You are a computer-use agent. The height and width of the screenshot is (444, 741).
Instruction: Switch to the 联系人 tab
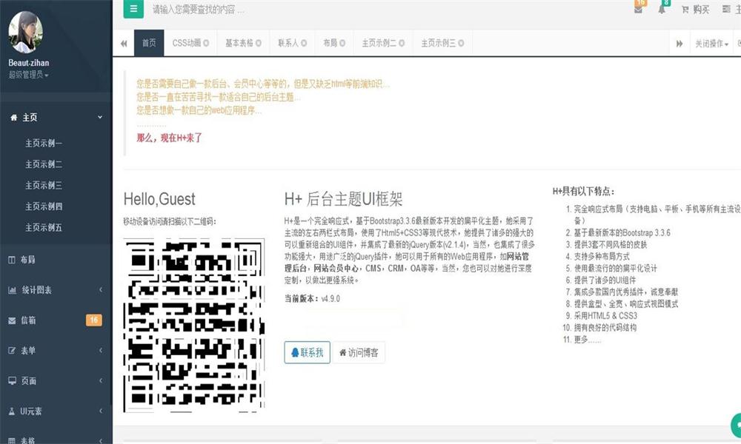(292, 43)
